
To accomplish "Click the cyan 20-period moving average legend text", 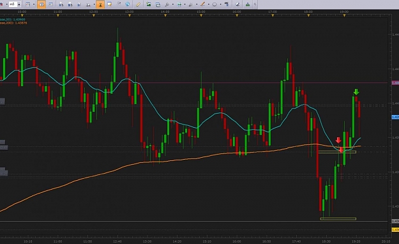I will pos(13,19).
